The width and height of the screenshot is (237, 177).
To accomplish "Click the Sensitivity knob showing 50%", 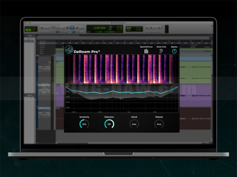I will tap(84, 124).
